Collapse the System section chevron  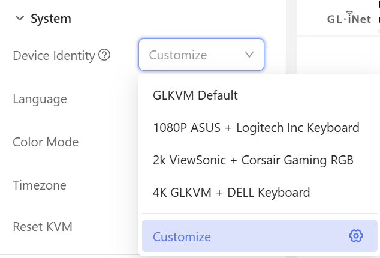click(x=19, y=19)
